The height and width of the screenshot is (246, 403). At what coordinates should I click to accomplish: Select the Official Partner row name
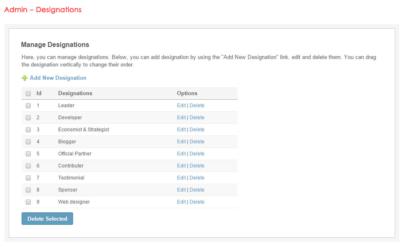coord(75,154)
